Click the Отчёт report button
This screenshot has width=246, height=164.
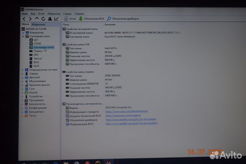[x=70, y=19]
